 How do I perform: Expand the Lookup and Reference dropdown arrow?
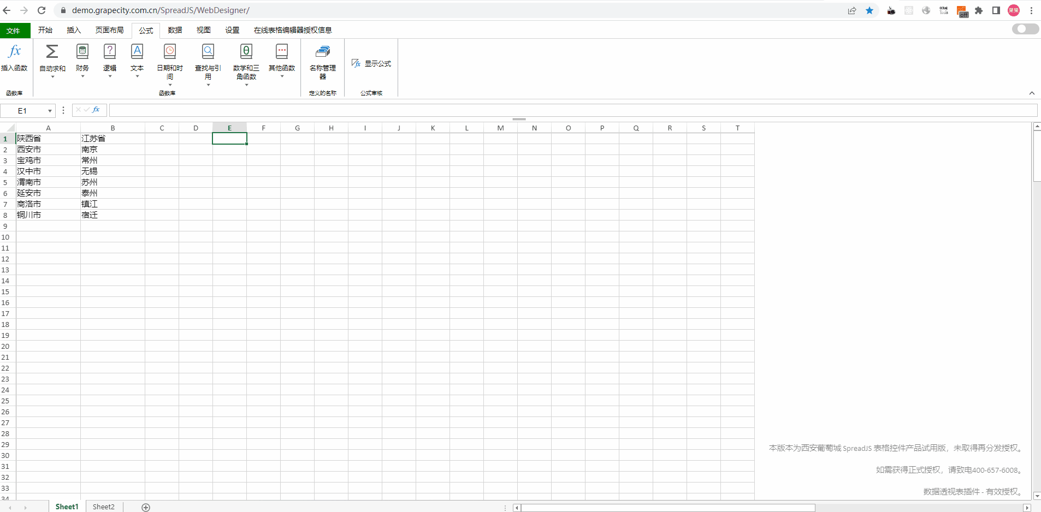(x=208, y=85)
